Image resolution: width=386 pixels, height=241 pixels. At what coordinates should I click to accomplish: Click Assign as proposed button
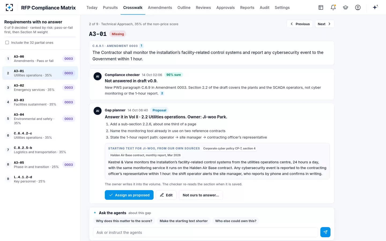click(x=129, y=195)
